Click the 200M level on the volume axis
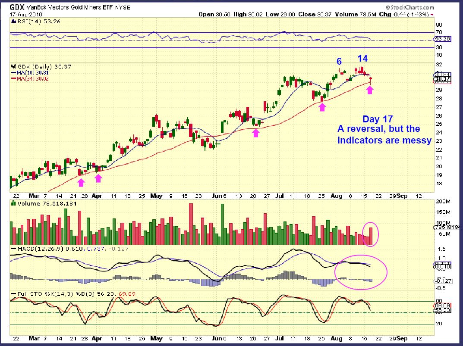463x346 pixels. tap(443, 202)
